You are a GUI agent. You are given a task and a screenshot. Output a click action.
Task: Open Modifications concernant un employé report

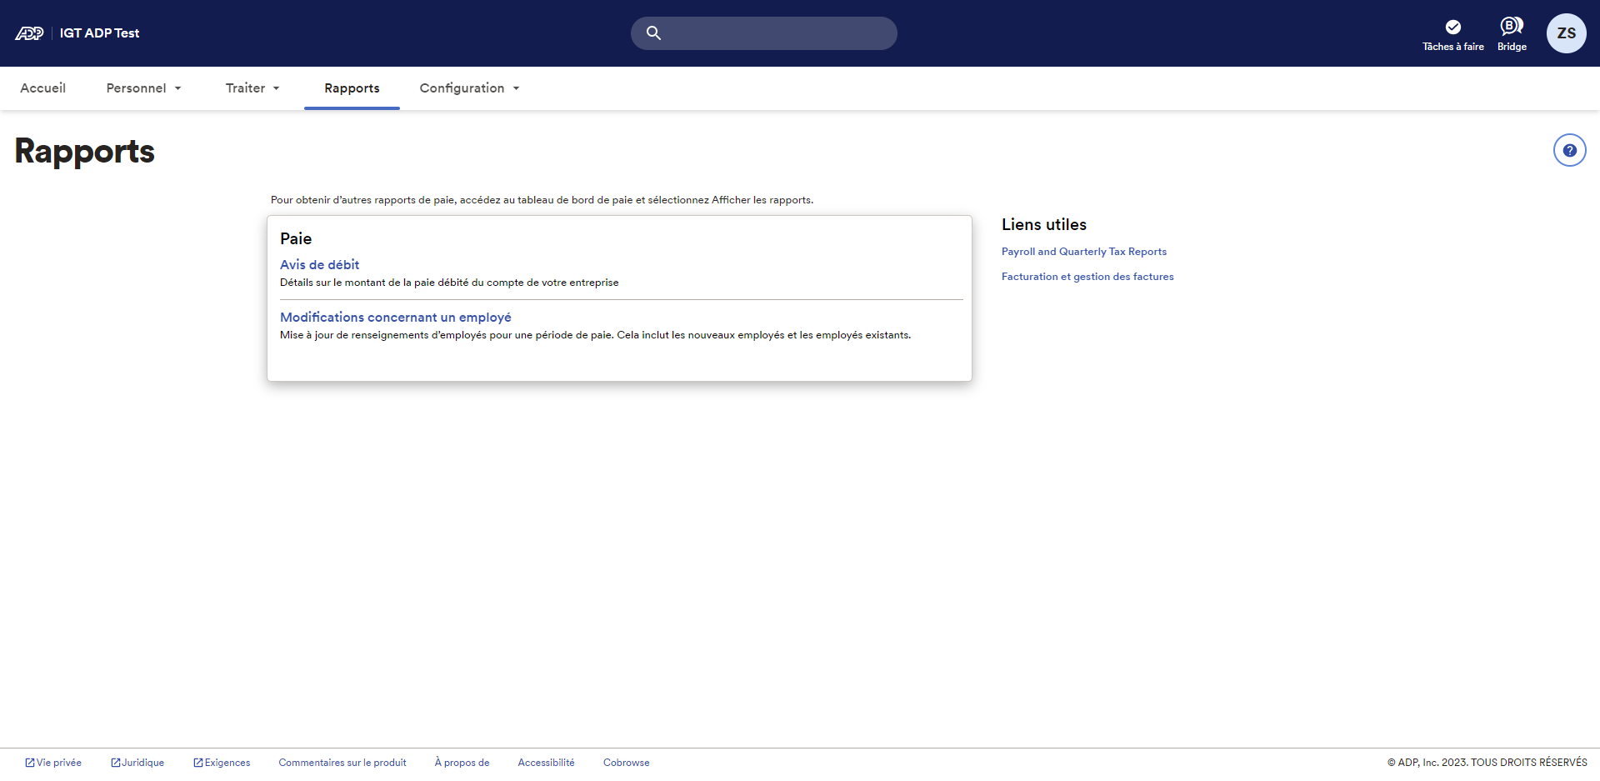click(x=395, y=318)
